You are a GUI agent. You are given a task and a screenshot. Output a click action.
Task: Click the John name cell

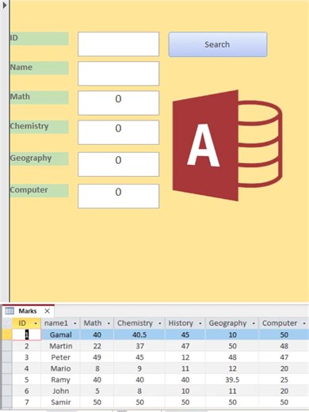click(x=60, y=391)
